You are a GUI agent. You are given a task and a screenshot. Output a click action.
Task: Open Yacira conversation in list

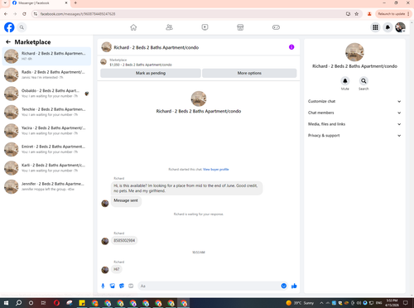pos(46,131)
